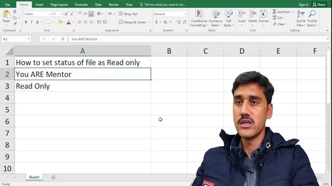The width and height of the screenshot is (332, 186).
Task: Click the Decrease Font Size icon
Action: point(72,14)
